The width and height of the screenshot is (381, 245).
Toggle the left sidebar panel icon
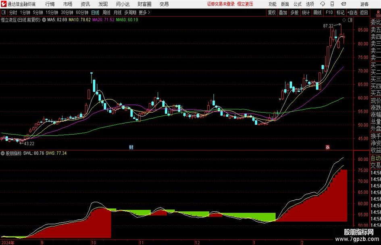[x=3, y=12]
